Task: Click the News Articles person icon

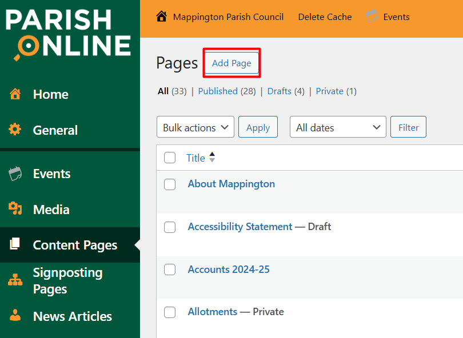Action: point(15,316)
